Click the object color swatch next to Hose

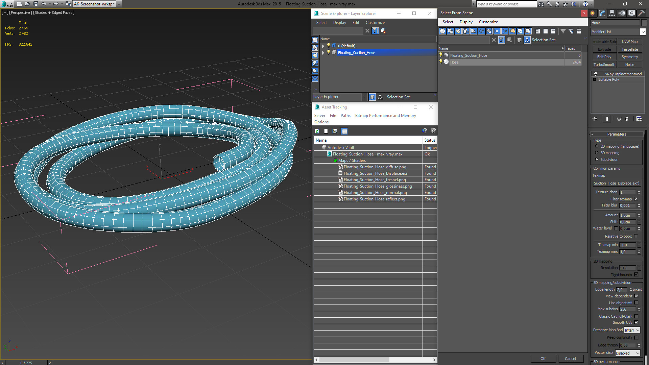pos(644,23)
